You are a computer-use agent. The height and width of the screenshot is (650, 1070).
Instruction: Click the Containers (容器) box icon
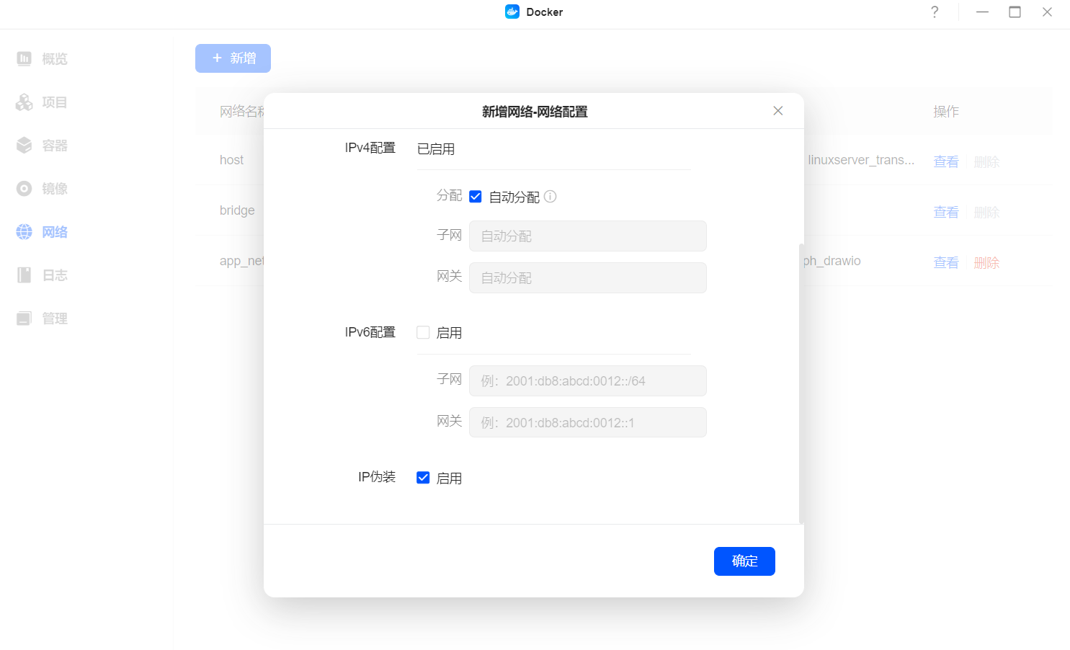(24, 146)
